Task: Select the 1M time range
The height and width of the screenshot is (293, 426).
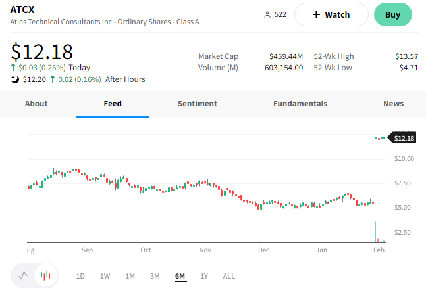Action: [x=130, y=276]
